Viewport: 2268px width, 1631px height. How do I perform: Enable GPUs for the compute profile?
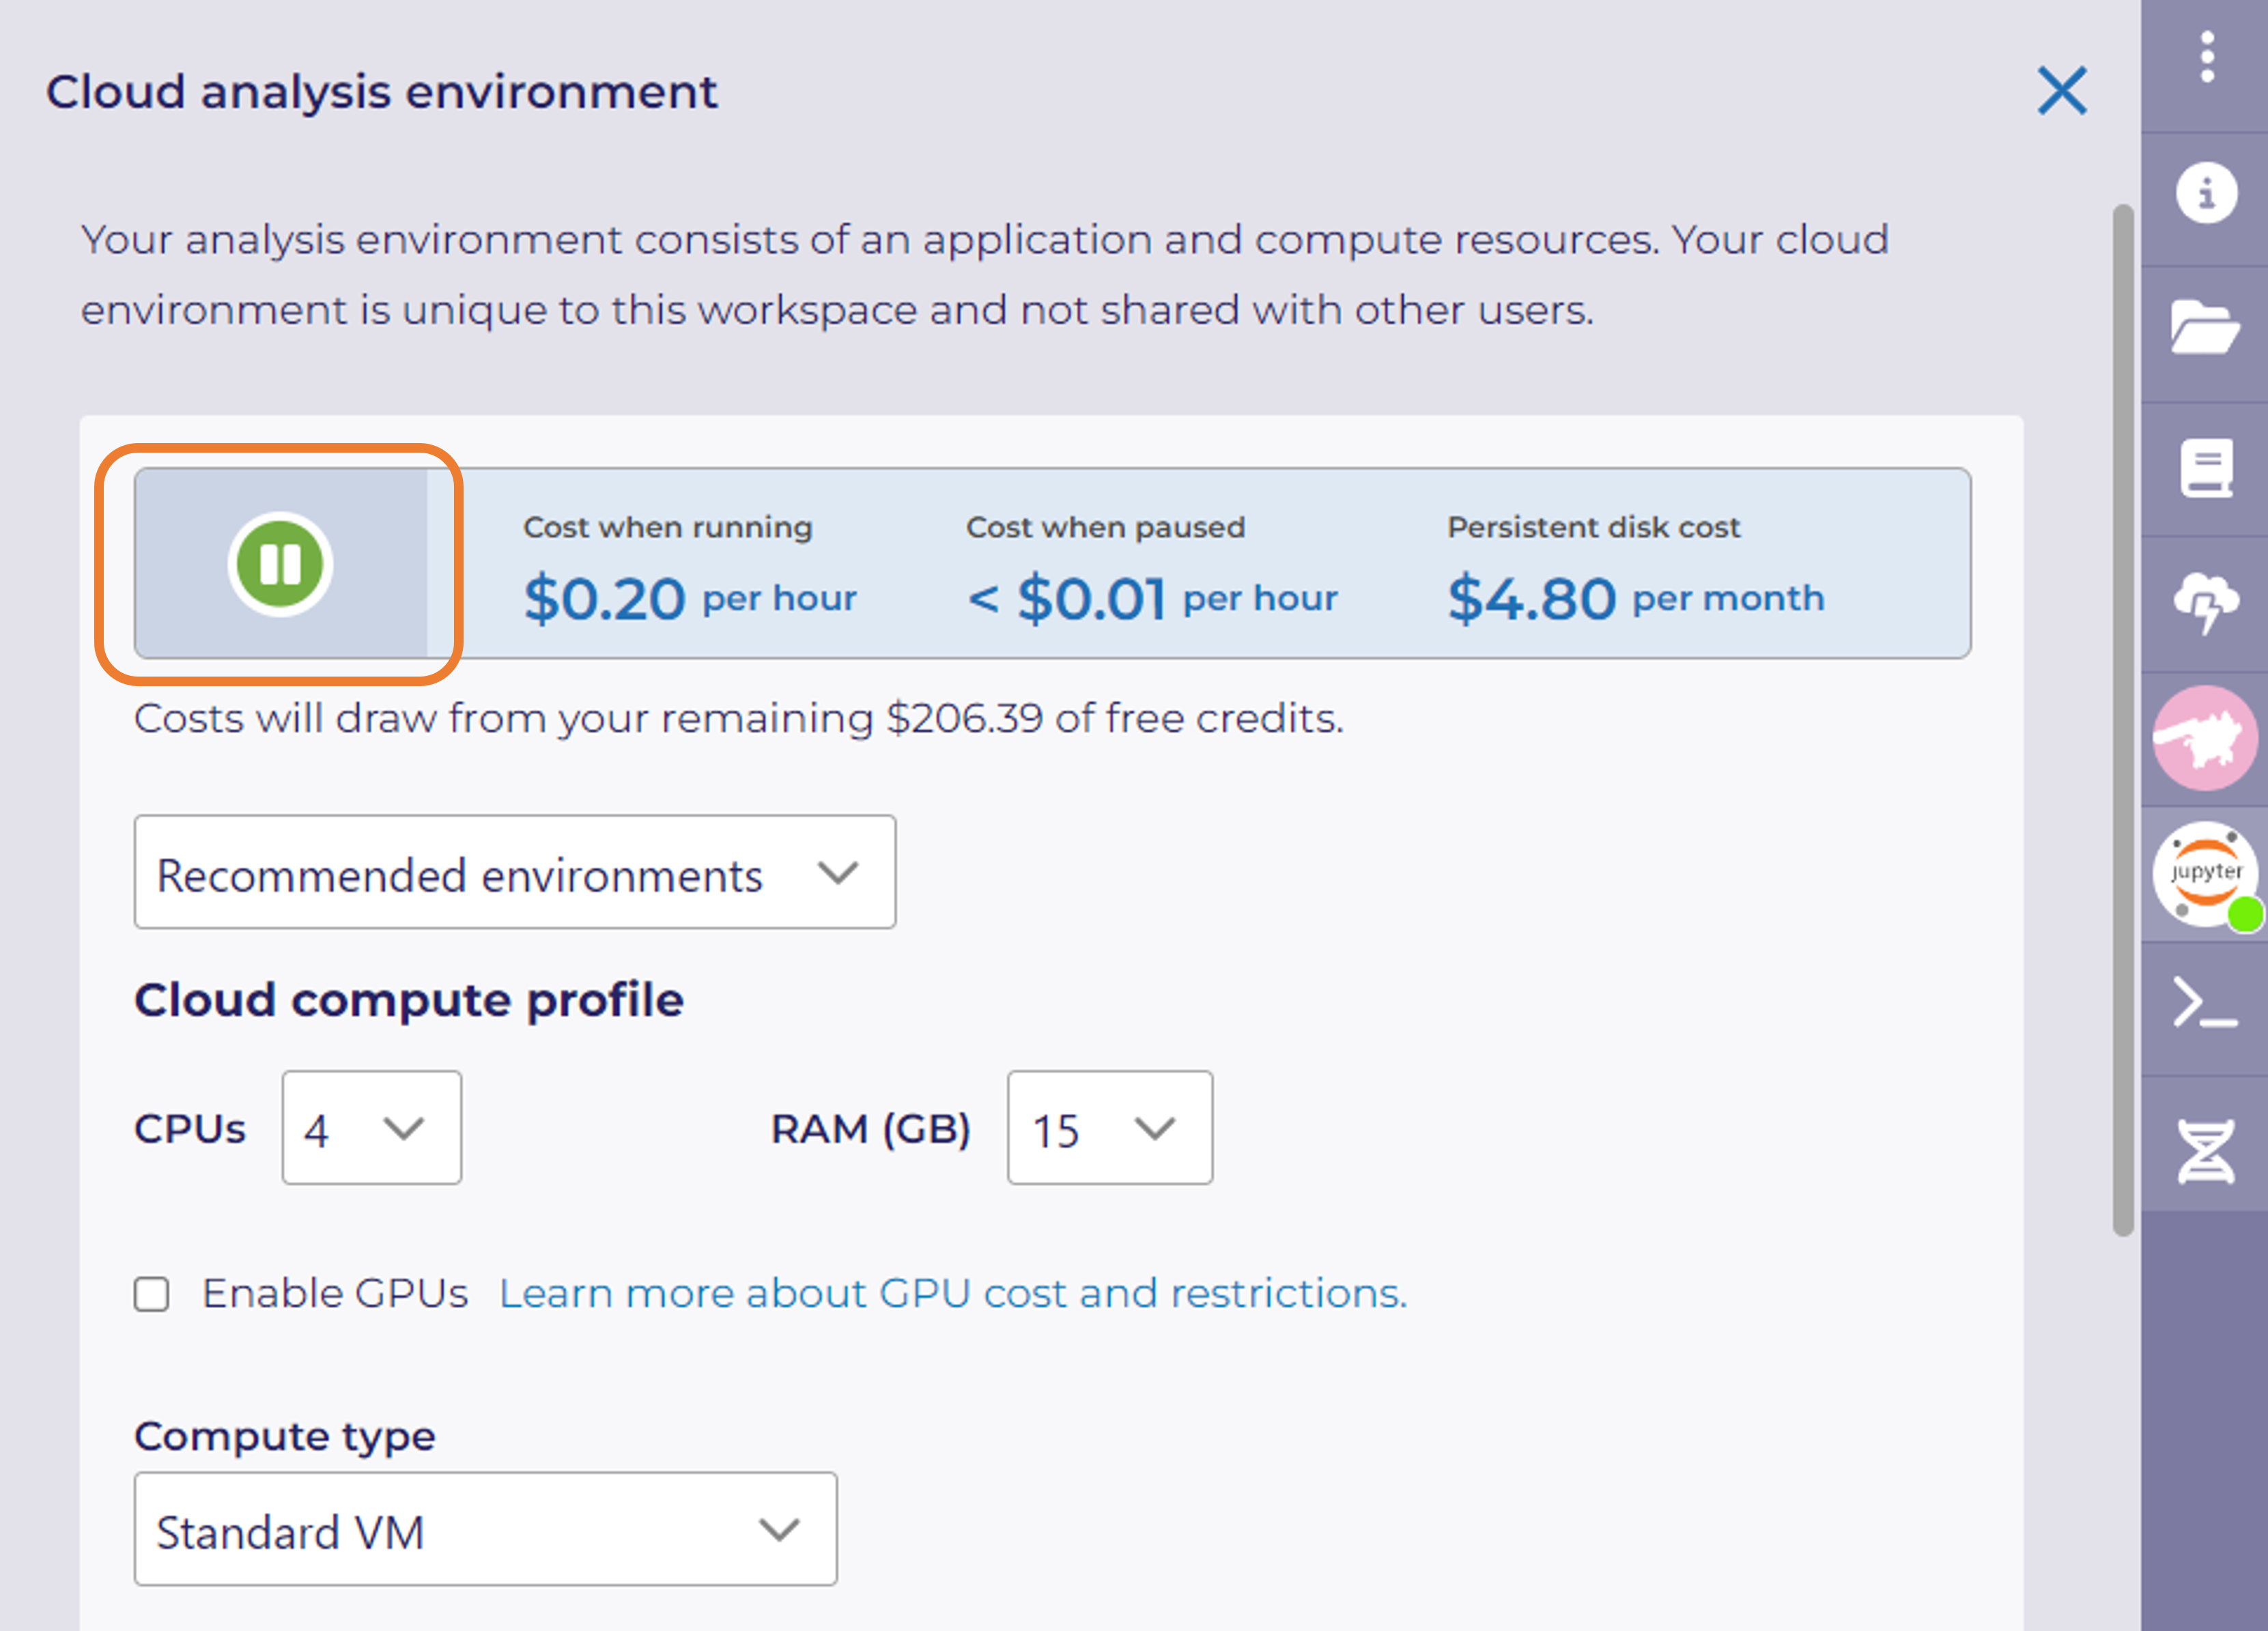pos(152,1293)
